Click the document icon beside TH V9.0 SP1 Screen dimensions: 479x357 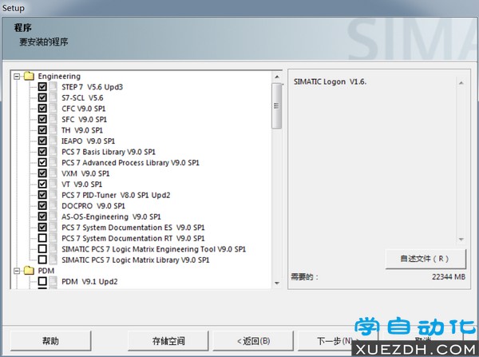click(x=53, y=130)
